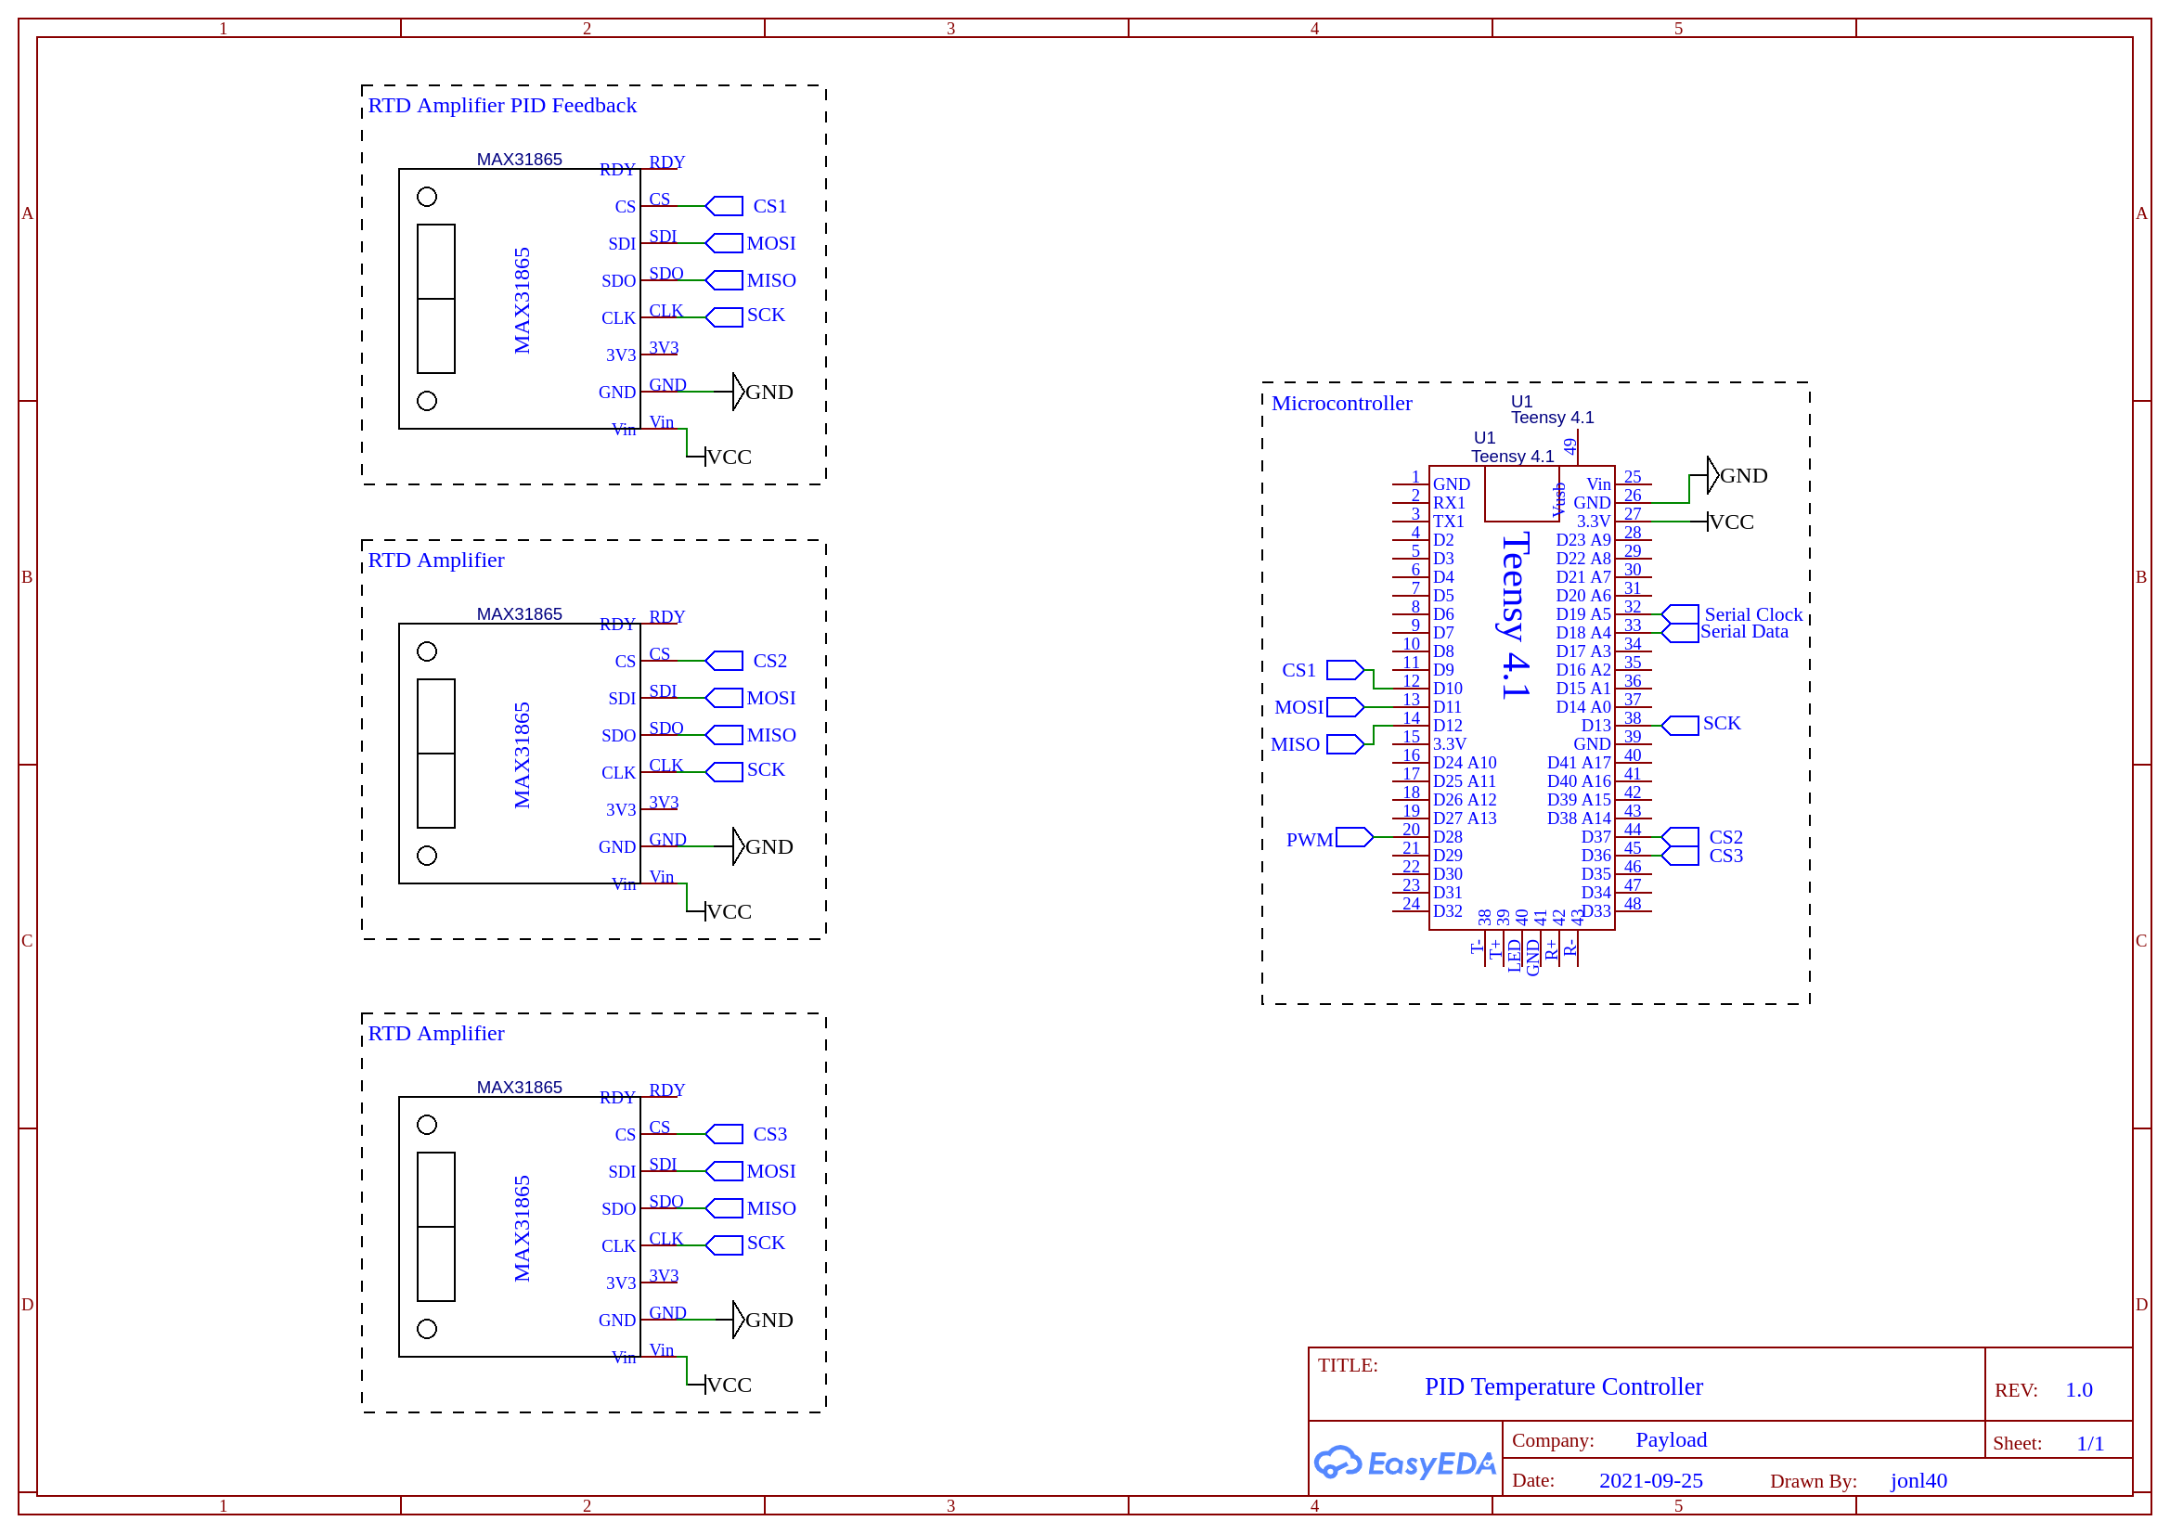This screenshot has width=2170, height=1534.
Task: Click the Teensy pin label 'D19 A5'
Action: point(1583,614)
